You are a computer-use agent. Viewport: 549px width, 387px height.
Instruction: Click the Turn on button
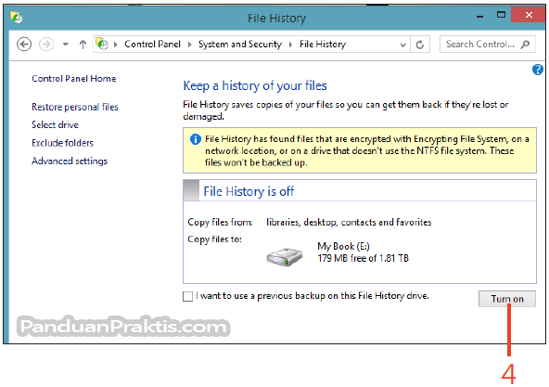coord(507,299)
